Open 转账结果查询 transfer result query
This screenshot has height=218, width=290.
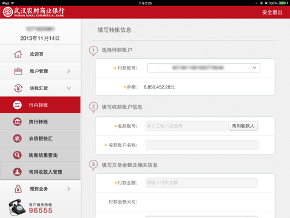(40, 155)
